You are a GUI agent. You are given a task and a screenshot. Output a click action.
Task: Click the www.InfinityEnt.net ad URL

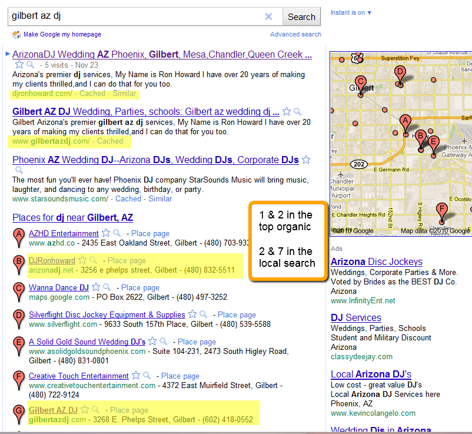363,300
